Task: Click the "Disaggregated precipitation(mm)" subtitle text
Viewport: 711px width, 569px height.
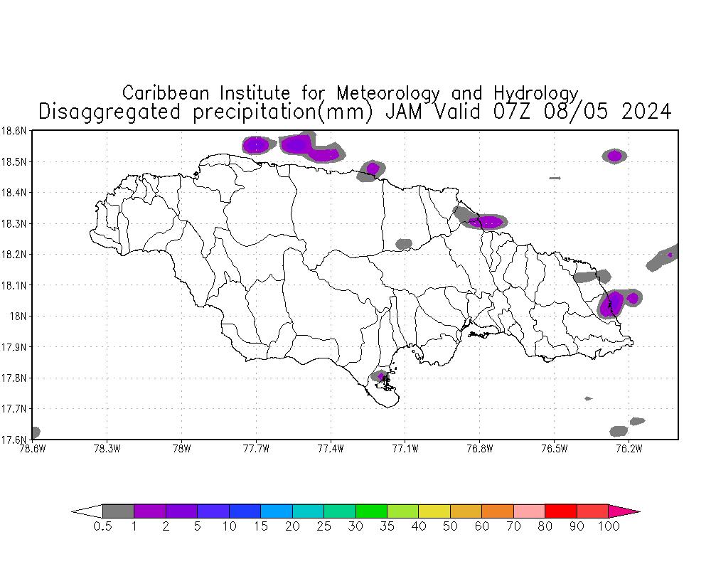Action: tap(205, 112)
